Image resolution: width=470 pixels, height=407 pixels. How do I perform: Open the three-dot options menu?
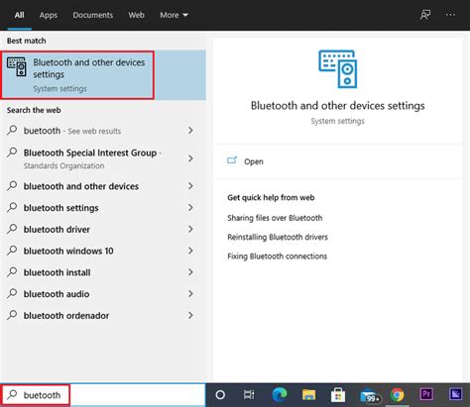pyautogui.click(x=450, y=15)
